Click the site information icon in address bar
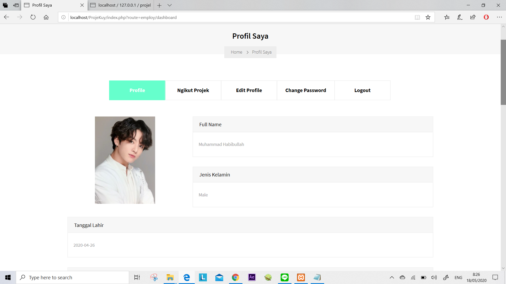The image size is (506, 284). point(64,17)
